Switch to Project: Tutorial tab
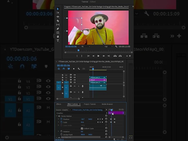Screen dimensions: 188x141 click(x=90, y=104)
